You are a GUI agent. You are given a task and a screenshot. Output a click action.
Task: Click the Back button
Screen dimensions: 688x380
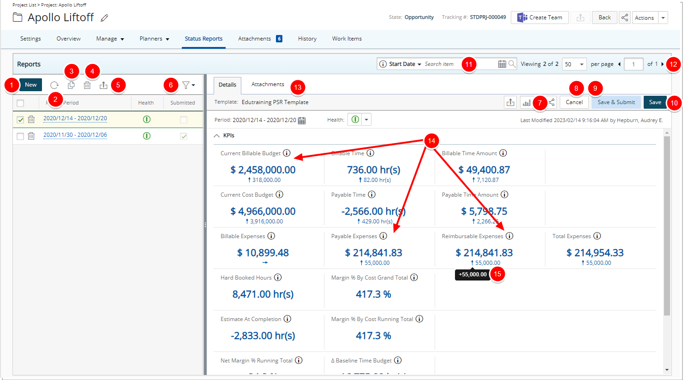pyautogui.click(x=604, y=18)
